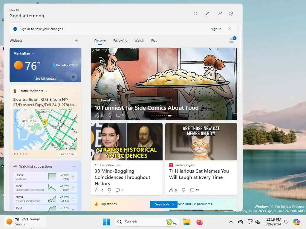Image resolution: width=306 pixels, height=229 pixels.
Task: Open Copilot preview from taskbar
Action: tap(296, 222)
